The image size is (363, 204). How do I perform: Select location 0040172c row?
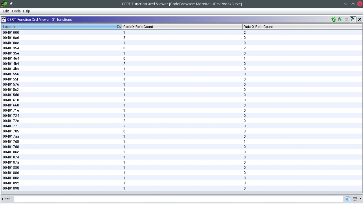click(x=181, y=121)
